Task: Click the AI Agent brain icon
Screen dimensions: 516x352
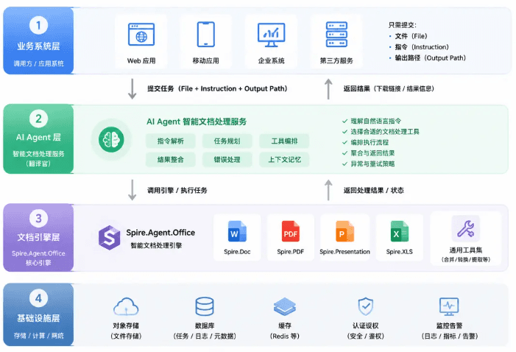Action: [111, 140]
